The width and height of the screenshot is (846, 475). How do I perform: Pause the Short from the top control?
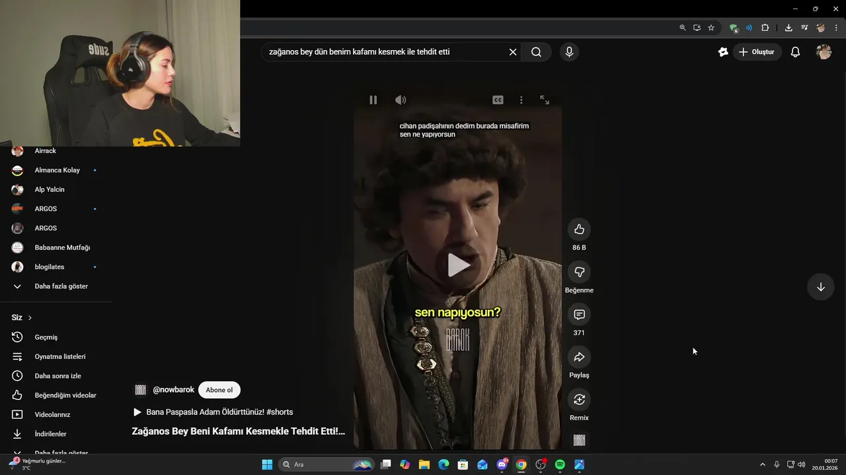coord(373,100)
